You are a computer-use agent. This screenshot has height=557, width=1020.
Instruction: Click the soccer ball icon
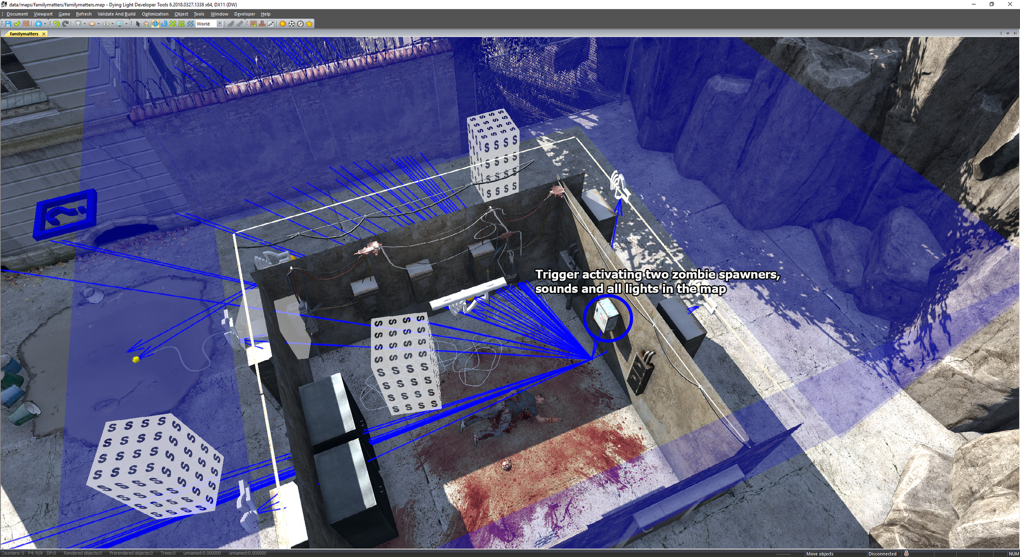pyautogui.click(x=291, y=24)
